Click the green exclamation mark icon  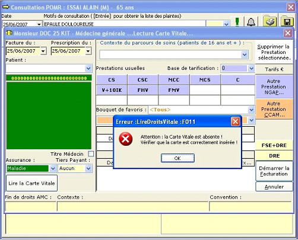(x=237, y=21)
